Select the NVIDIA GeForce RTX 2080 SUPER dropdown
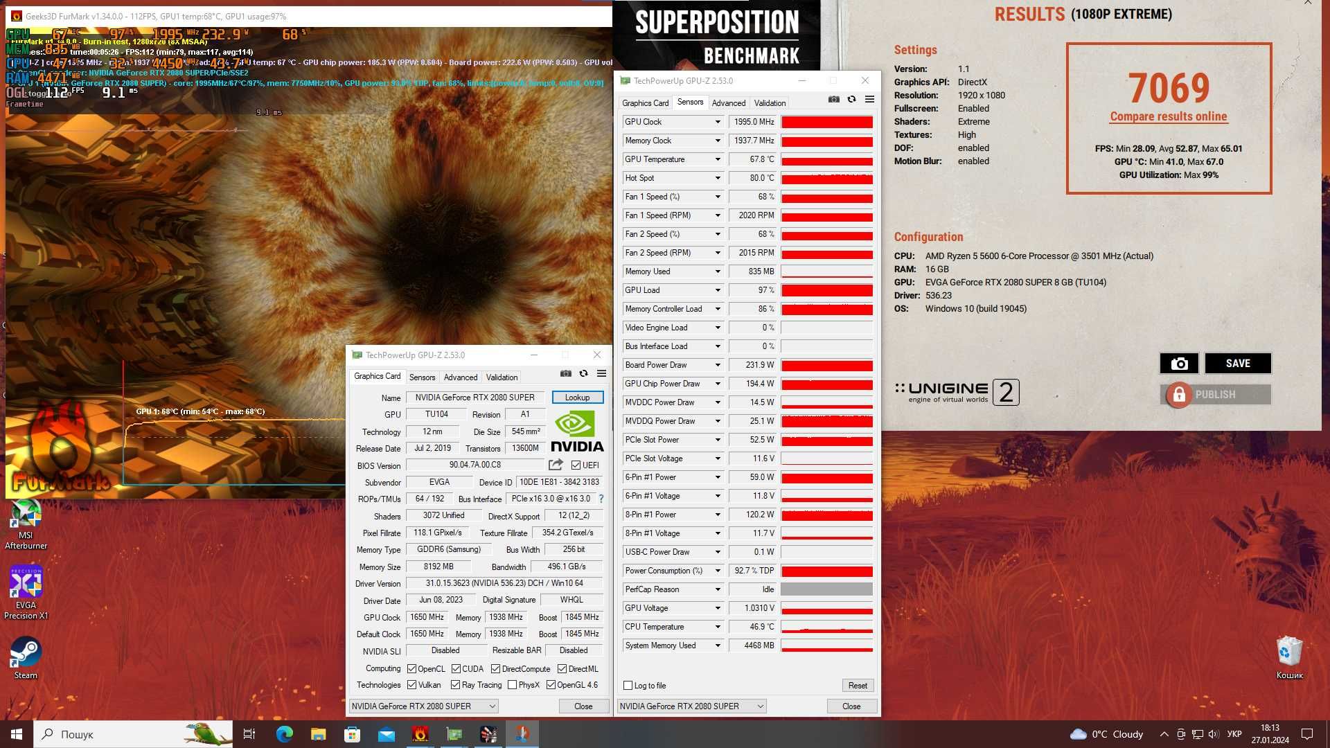The width and height of the screenshot is (1330, 748). (x=423, y=705)
